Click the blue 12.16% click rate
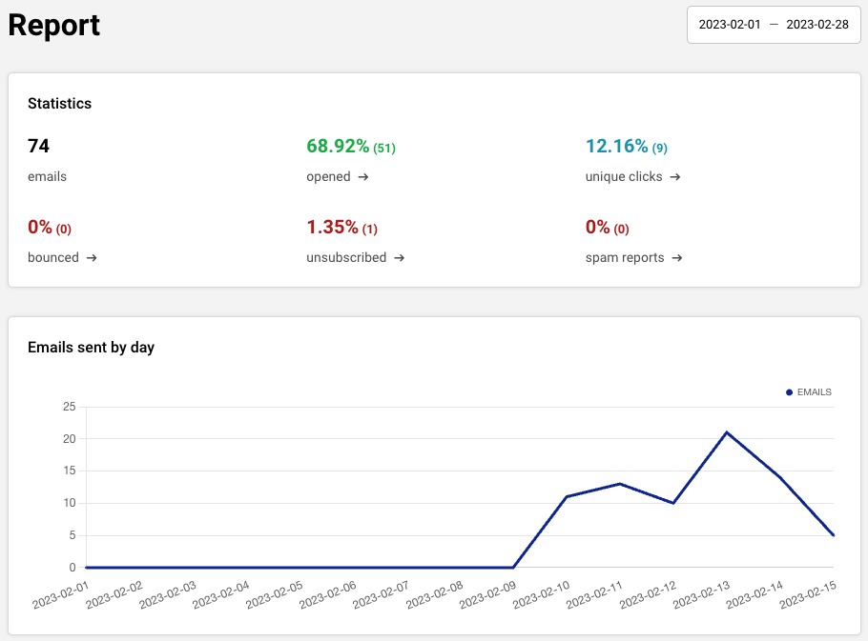The width and height of the screenshot is (868, 641). point(616,147)
